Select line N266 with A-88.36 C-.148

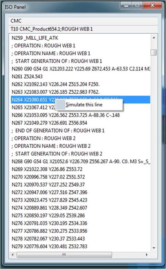81,115
